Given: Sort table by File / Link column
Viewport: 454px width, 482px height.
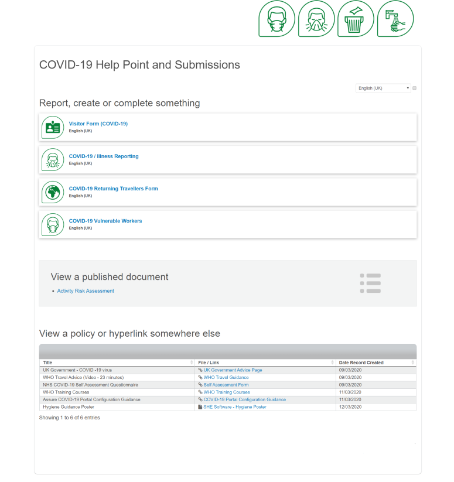Looking at the screenshot, I should point(265,363).
